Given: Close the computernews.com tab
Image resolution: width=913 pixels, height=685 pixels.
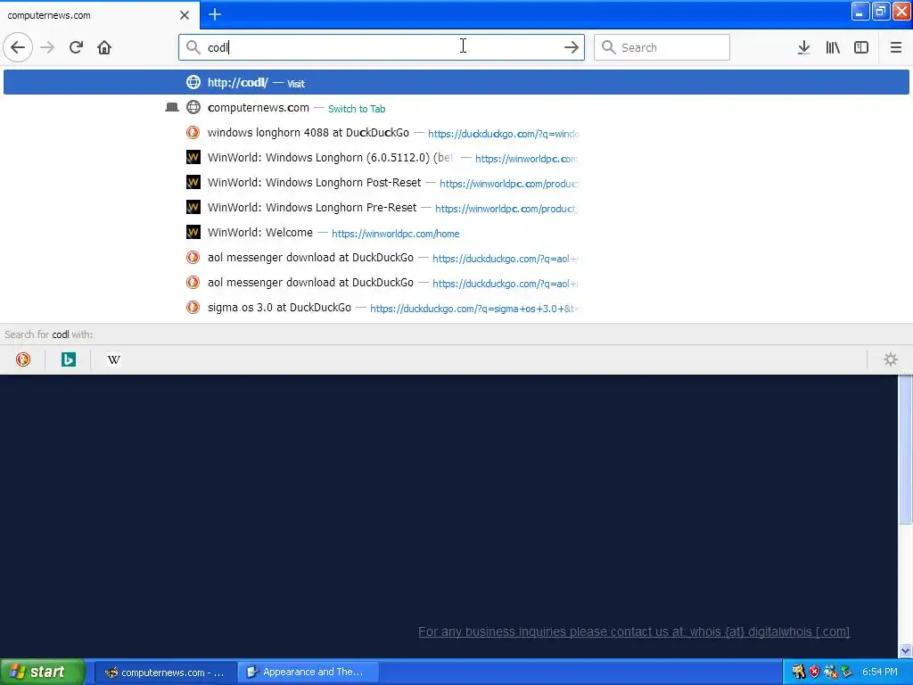Looking at the screenshot, I should 185,15.
